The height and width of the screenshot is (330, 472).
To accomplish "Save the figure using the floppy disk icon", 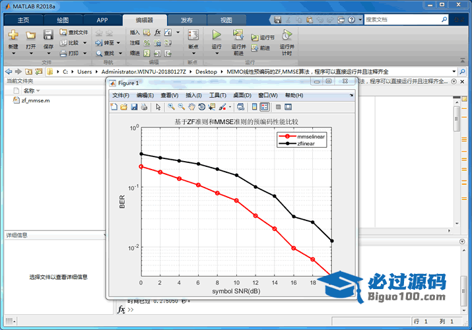I will pyautogui.click(x=134, y=107).
